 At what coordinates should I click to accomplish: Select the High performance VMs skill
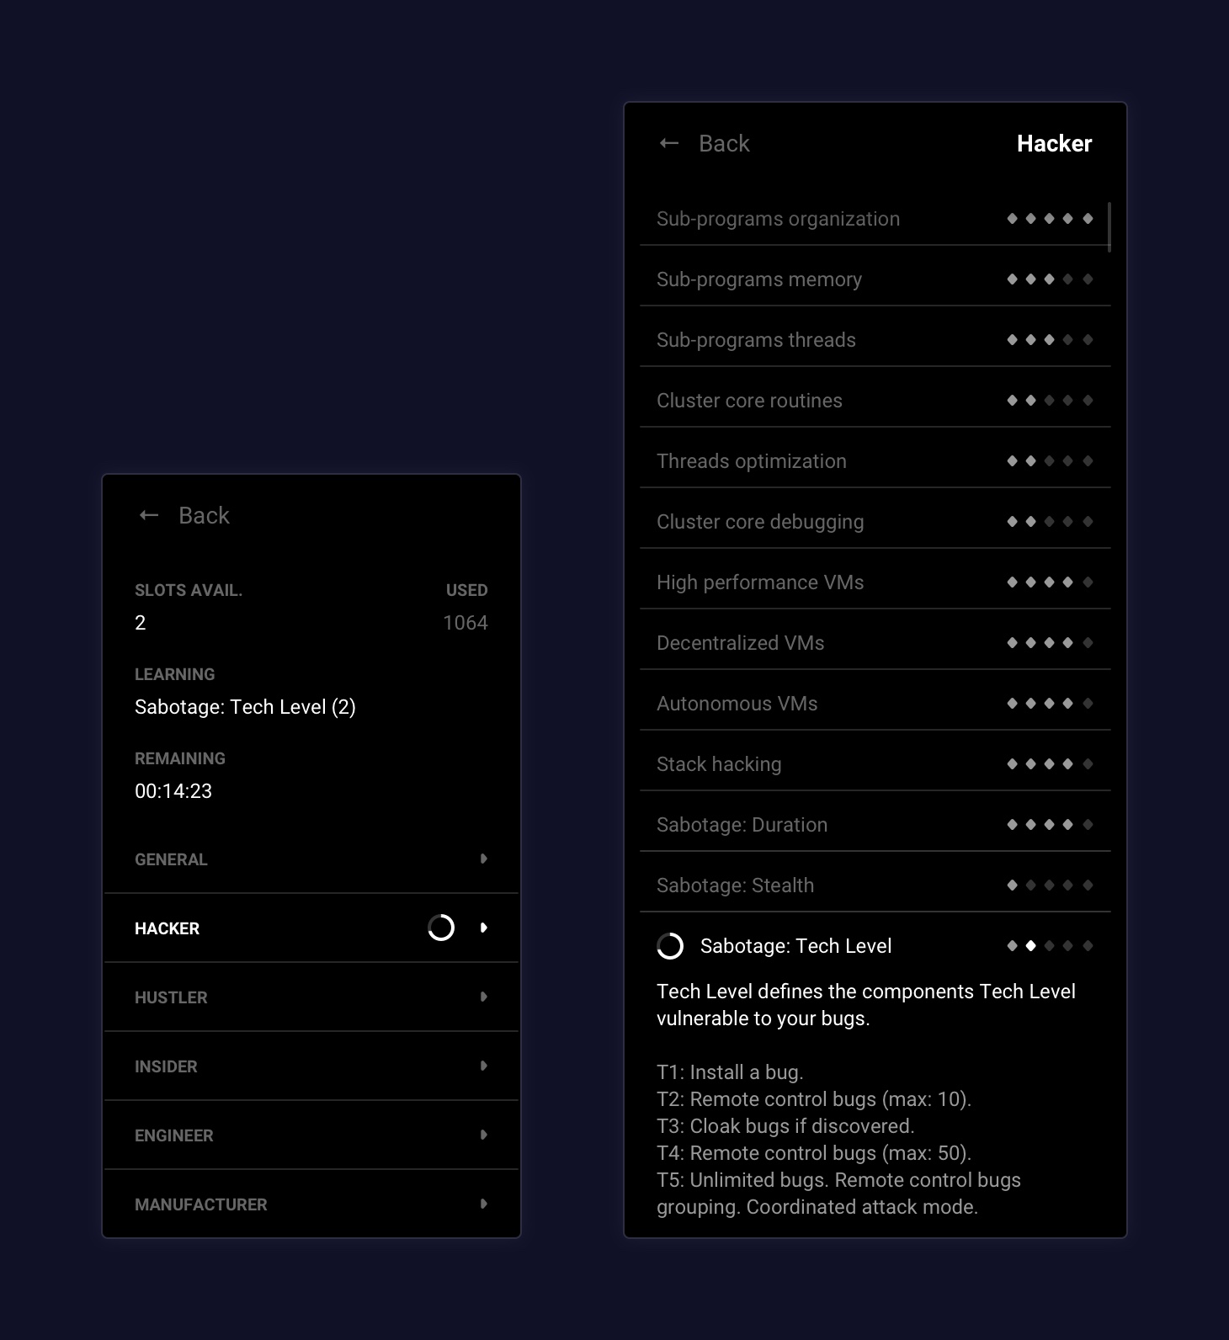760,582
